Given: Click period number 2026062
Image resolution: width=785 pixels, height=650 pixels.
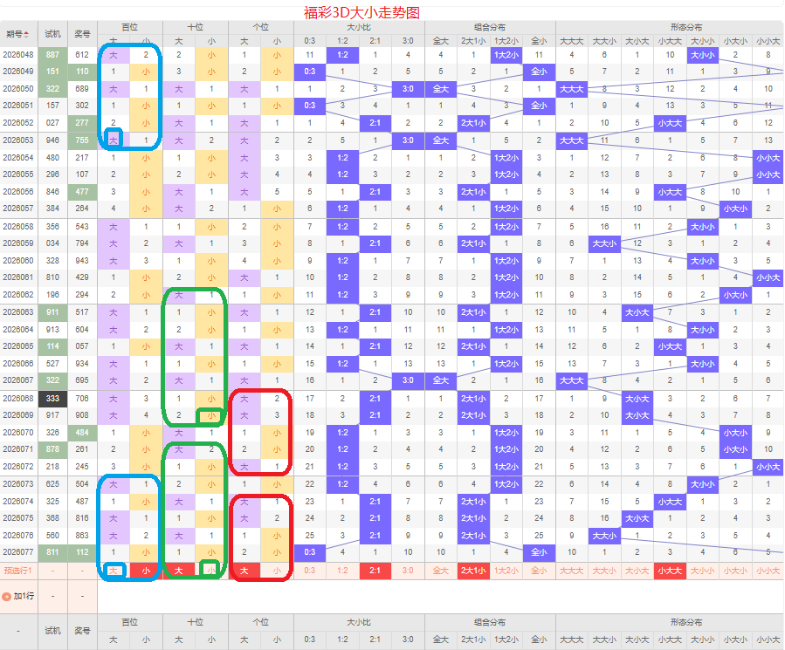Looking at the screenshot, I should 18,295.
